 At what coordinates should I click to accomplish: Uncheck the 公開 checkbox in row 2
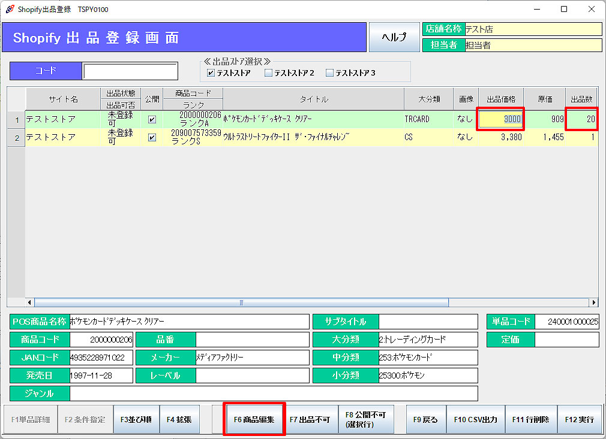[x=152, y=137]
